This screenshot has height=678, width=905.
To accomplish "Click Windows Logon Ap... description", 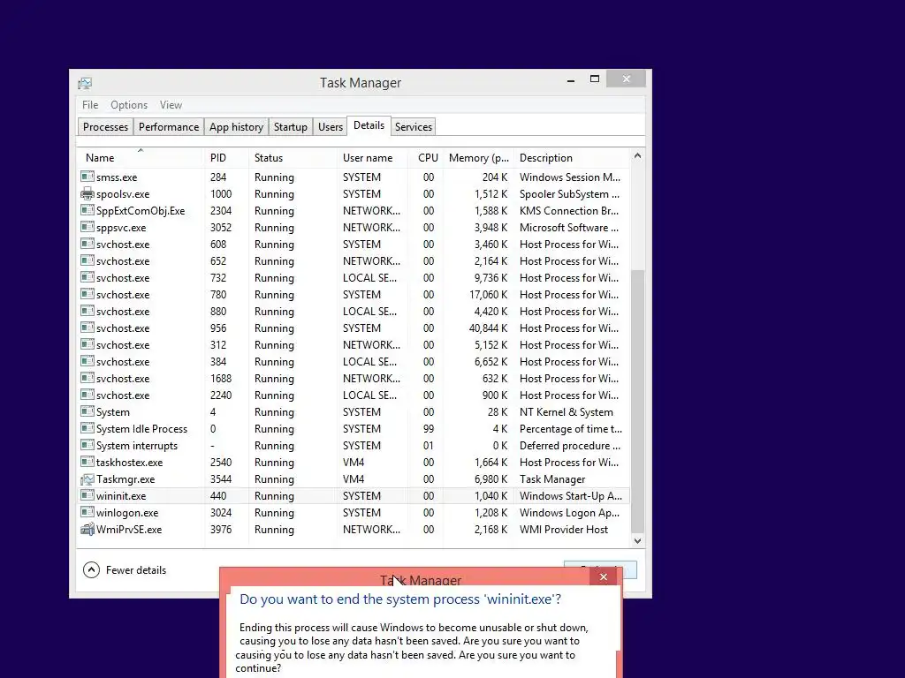I will coord(569,513).
